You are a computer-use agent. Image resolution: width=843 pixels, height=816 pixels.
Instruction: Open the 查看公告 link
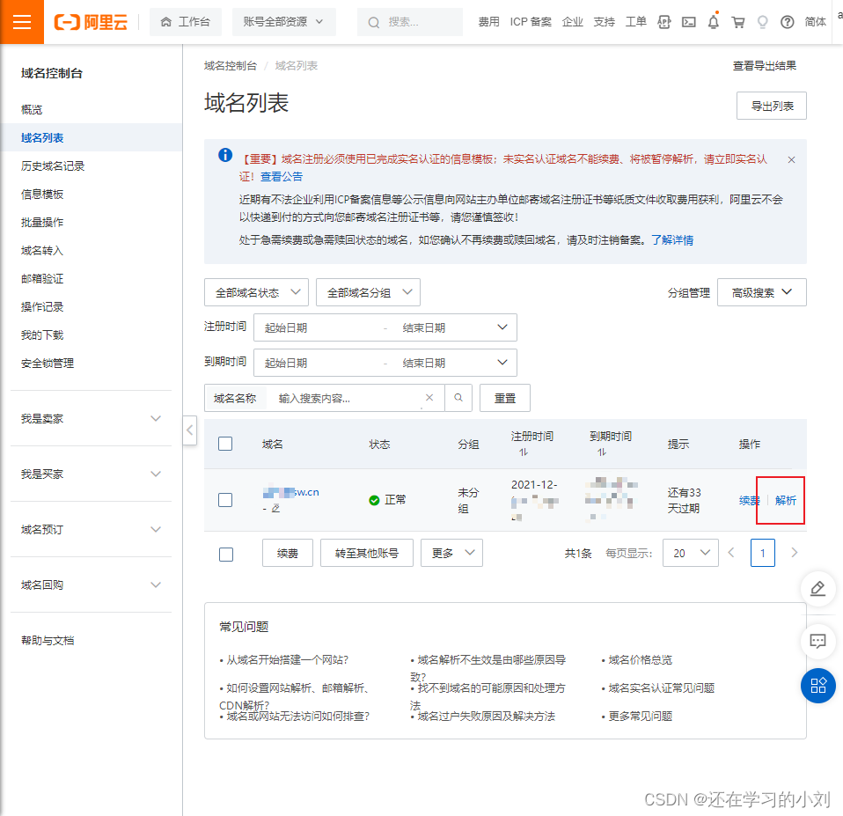pyautogui.click(x=282, y=177)
